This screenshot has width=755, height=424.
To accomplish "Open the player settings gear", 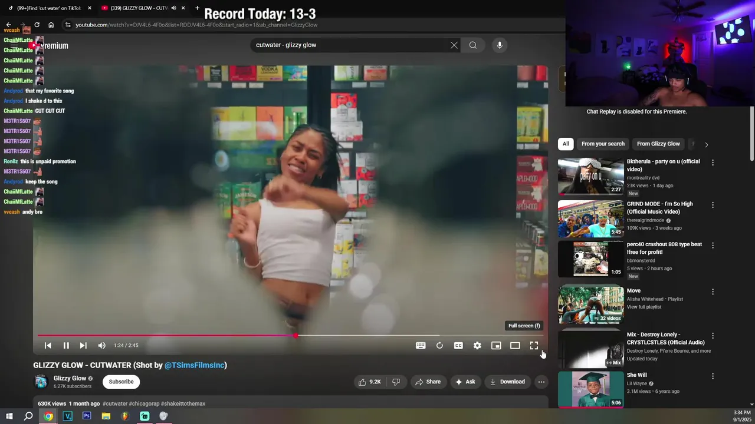I will tap(477, 346).
